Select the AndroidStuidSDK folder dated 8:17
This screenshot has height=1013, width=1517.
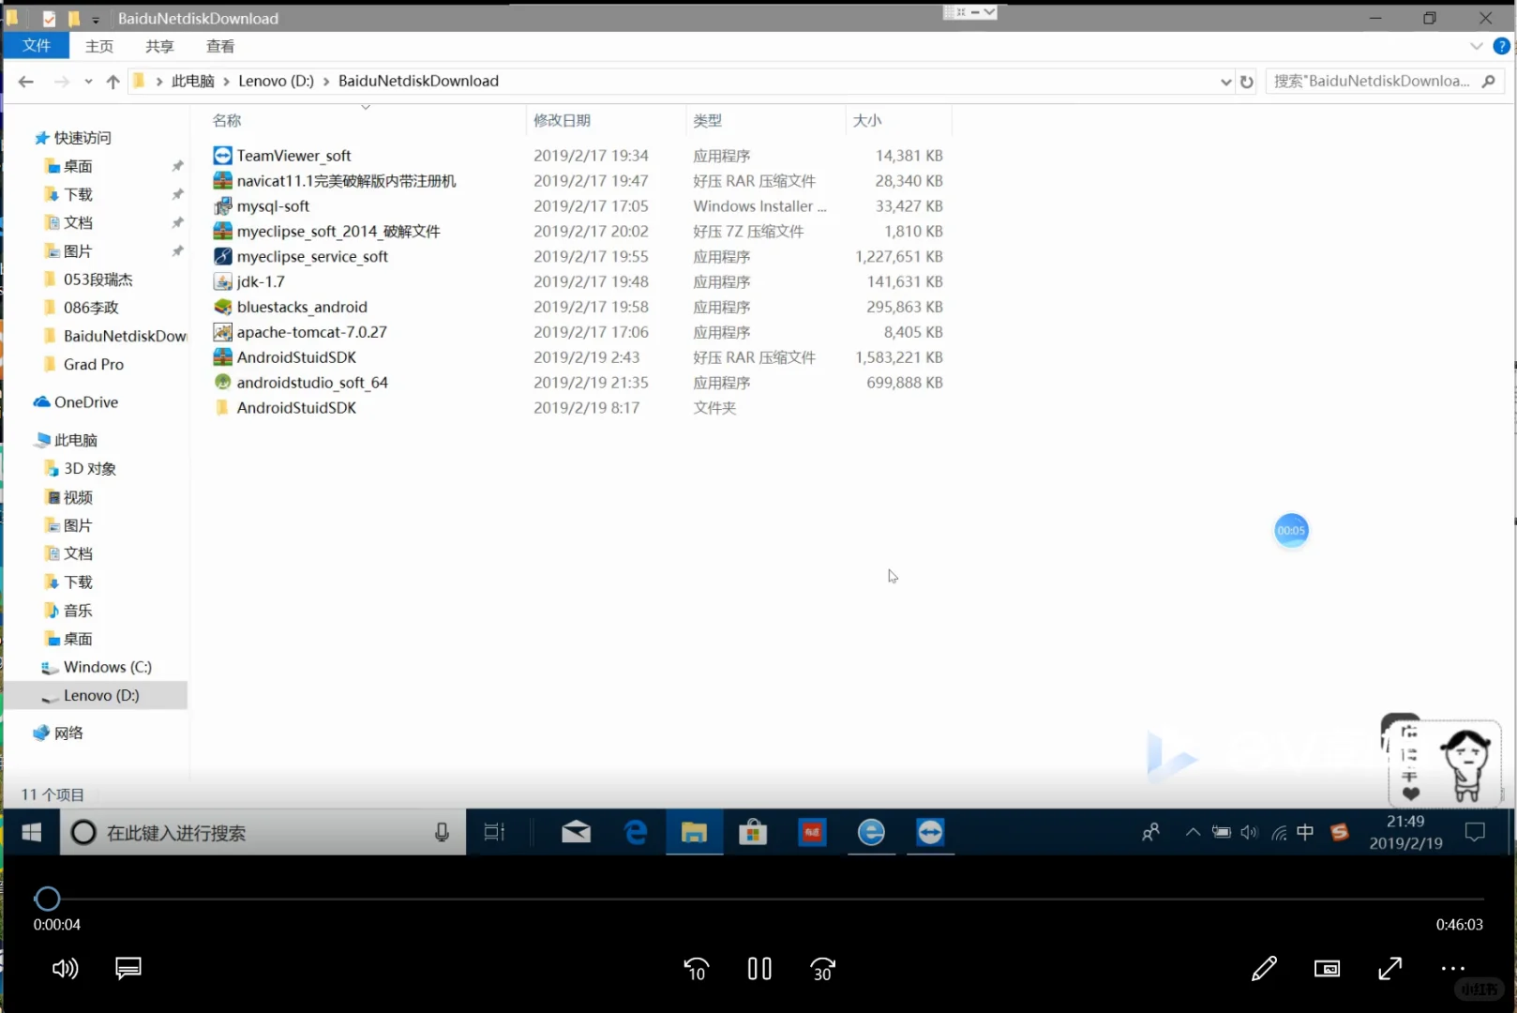point(296,408)
